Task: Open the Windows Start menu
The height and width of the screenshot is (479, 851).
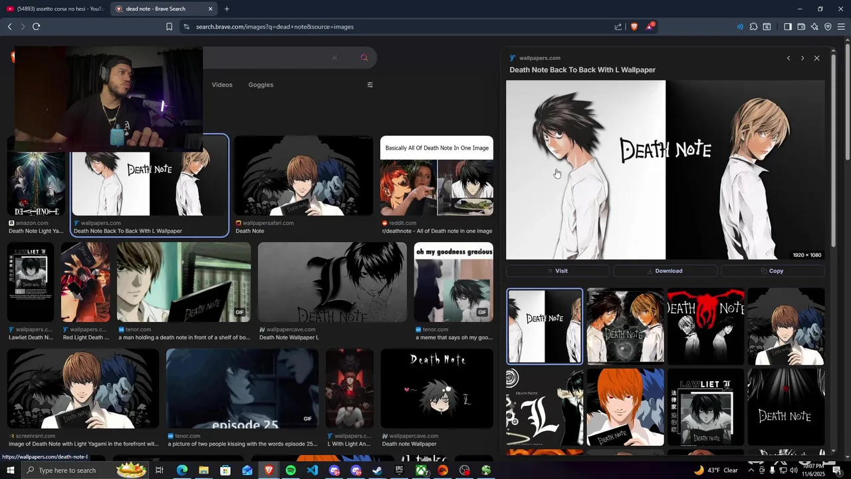Action: click(10, 470)
